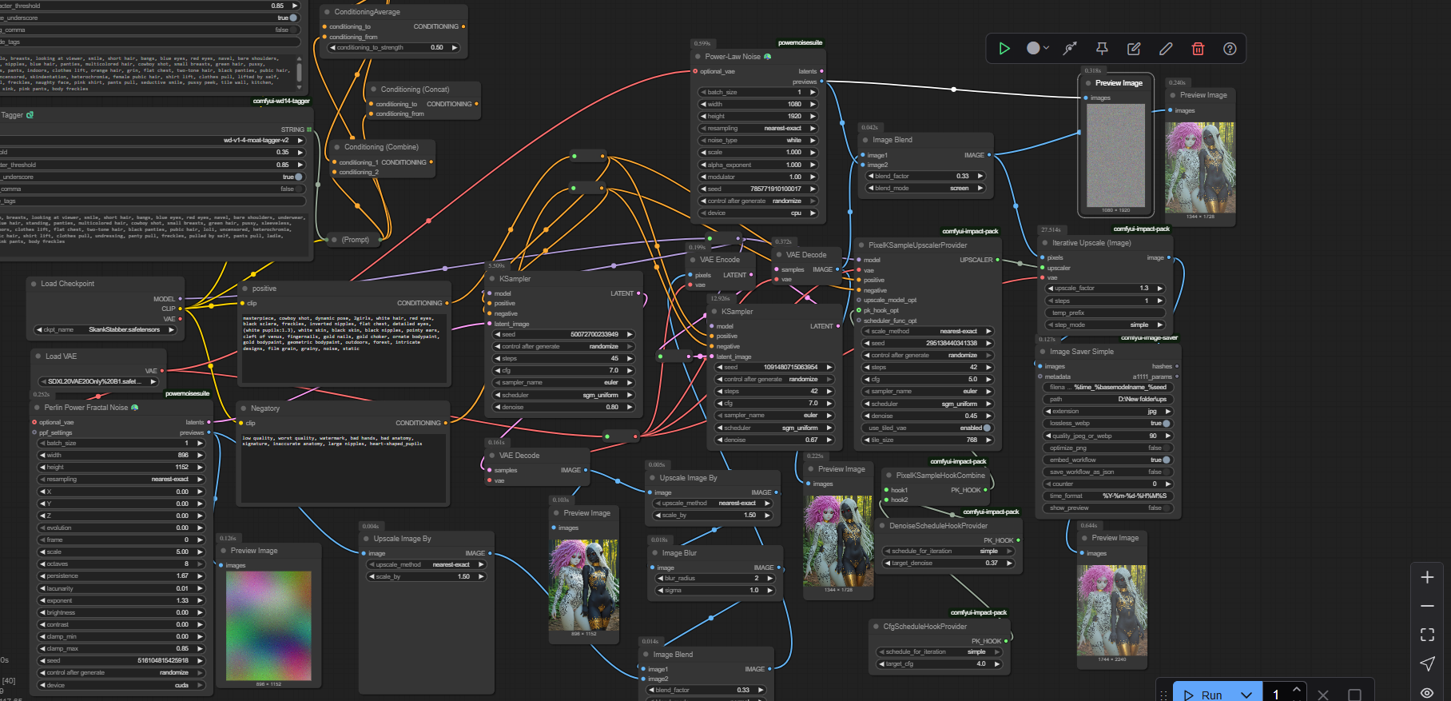Screen dimensions: 1451x701
Task: Click the bypass node icon in selection toolbar
Action: [x=1070, y=49]
